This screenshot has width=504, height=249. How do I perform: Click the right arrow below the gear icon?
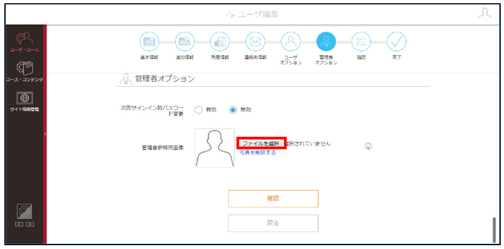click(29, 224)
